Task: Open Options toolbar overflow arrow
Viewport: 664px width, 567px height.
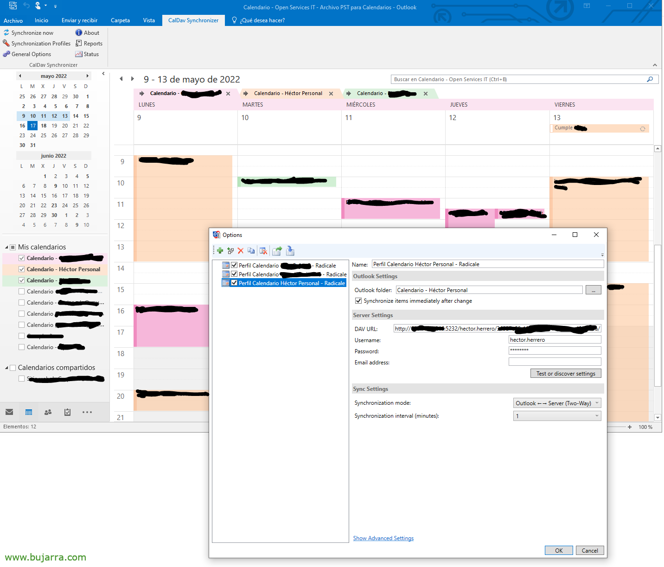Action: click(602, 255)
